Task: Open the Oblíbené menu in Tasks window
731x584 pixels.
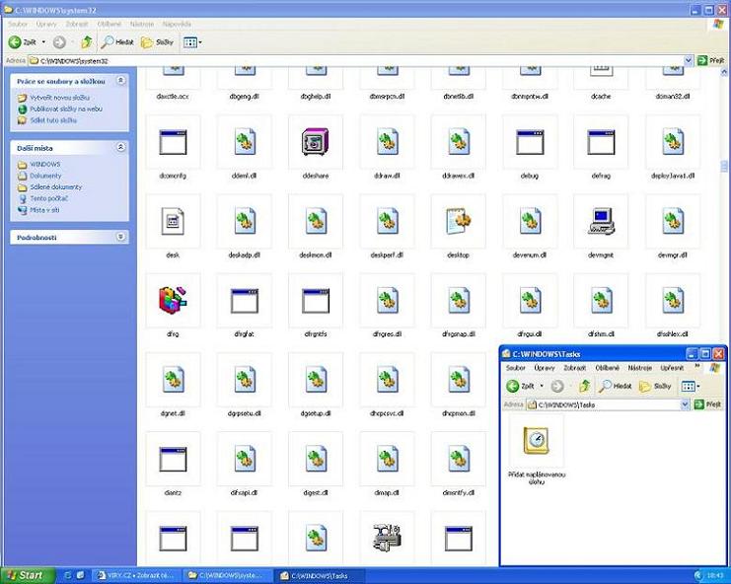Action: (x=607, y=368)
